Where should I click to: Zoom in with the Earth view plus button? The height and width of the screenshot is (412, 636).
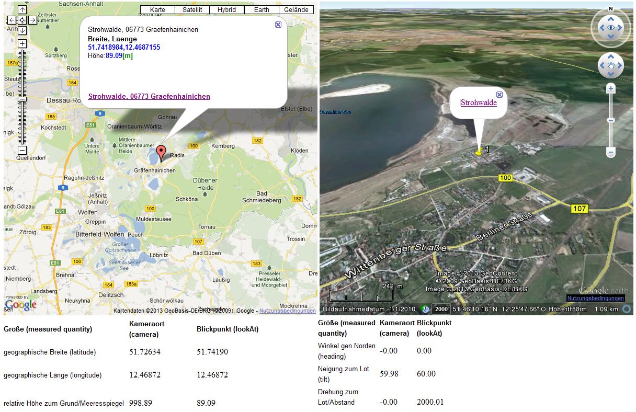610,89
